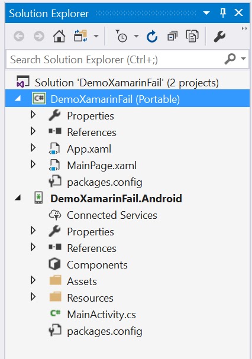Open search options dropdown beside magnifier
252x359 pixels.
pos(243,59)
